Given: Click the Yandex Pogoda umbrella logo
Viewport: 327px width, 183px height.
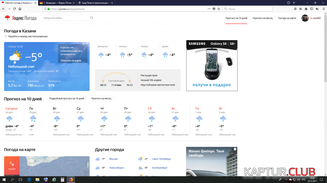Looking at the screenshot, I should [7, 18].
